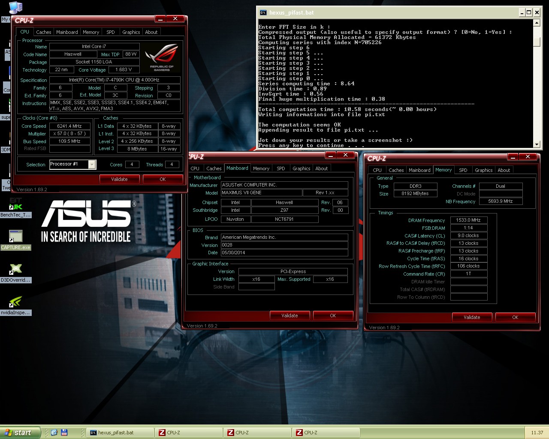The width and height of the screenshot is (549, 439).
Task: Select CPU tab in the Mainboard CPU-Z window
Action: [195, 168]
